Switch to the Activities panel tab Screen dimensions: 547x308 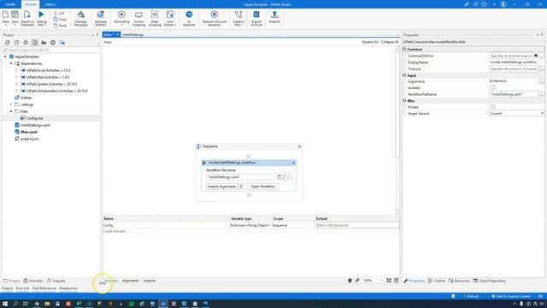[33, 281]
